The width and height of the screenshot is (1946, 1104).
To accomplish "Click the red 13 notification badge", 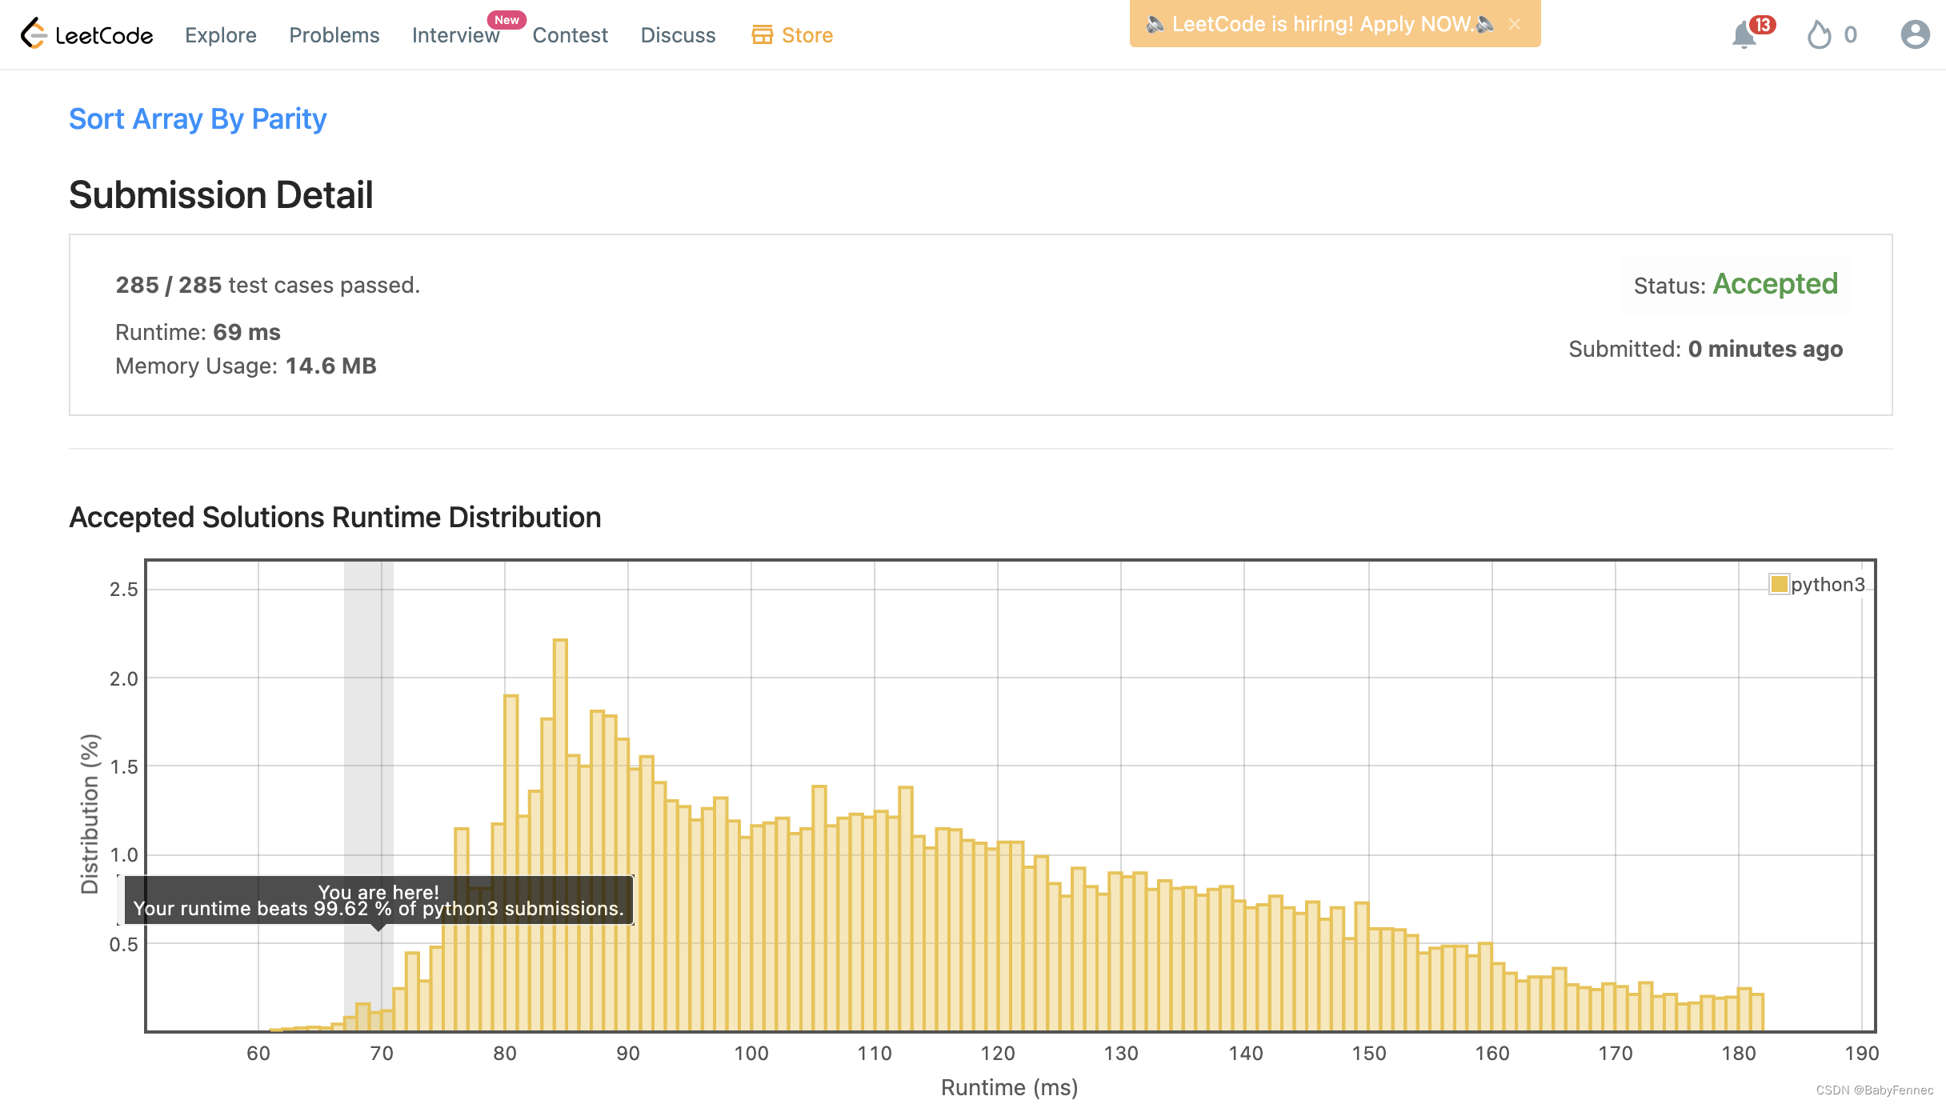I will pyautogui.click(x=1762, y=25).
